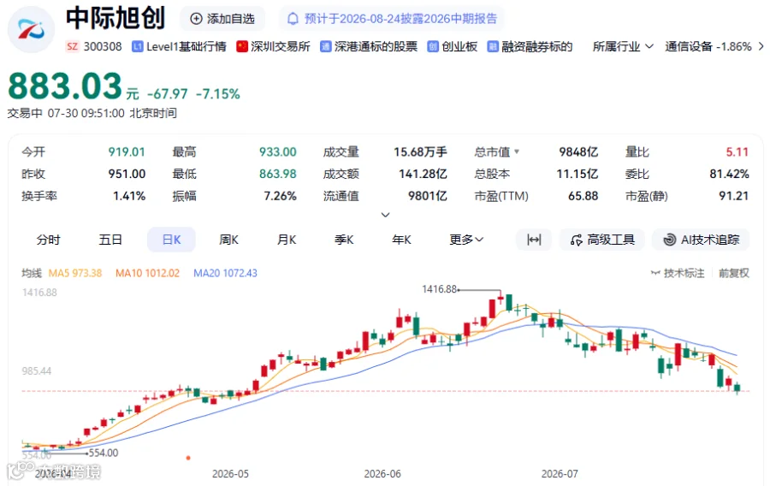
Task: Click the 1416.88 high price marker
Action: pos(440,289)
